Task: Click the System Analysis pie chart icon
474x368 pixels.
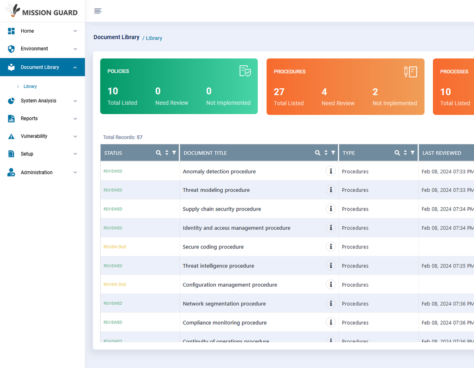Action: (11, 101)
